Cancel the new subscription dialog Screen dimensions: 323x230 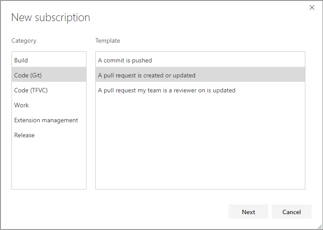point(292,212)
